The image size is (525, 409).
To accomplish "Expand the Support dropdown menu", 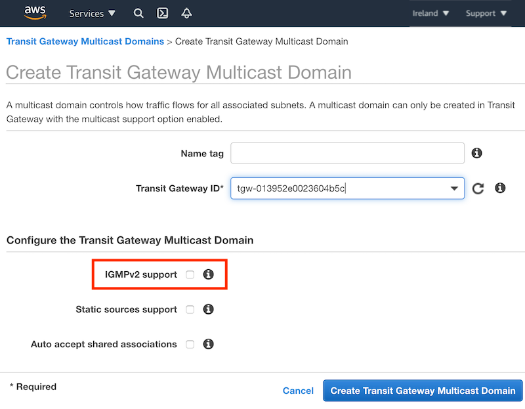I will click(x=486, y=13).
